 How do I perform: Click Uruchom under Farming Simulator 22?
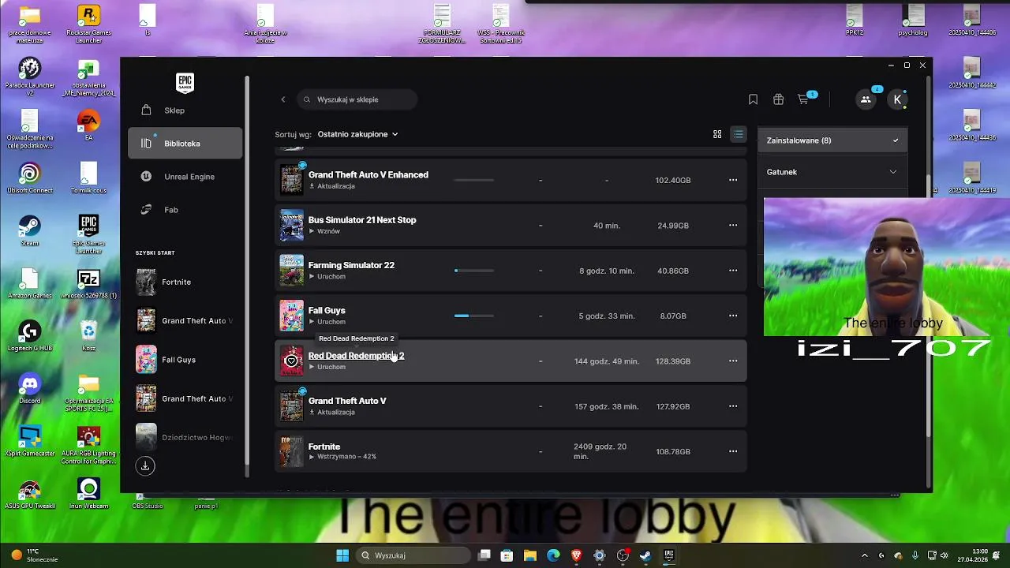[327, 277]
